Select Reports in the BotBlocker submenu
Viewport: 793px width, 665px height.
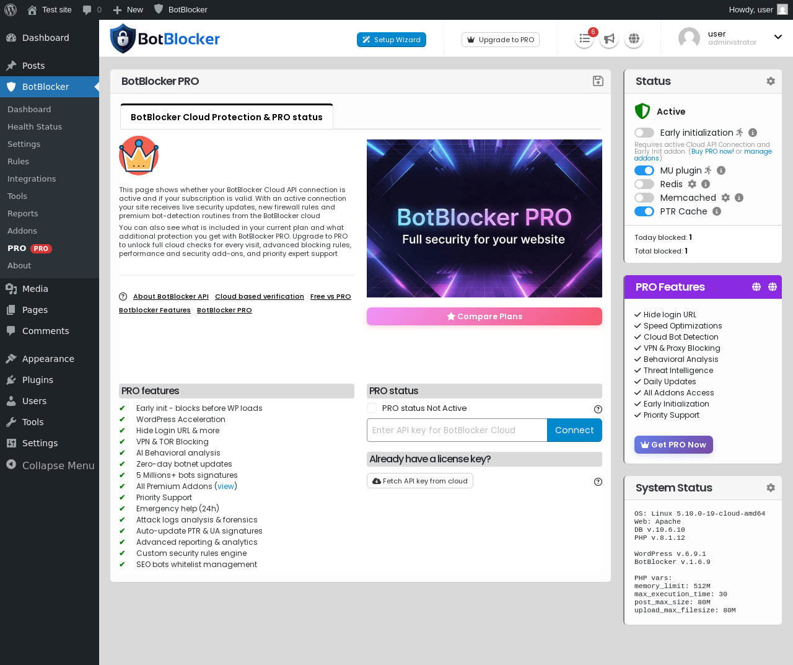click(23, 213)
